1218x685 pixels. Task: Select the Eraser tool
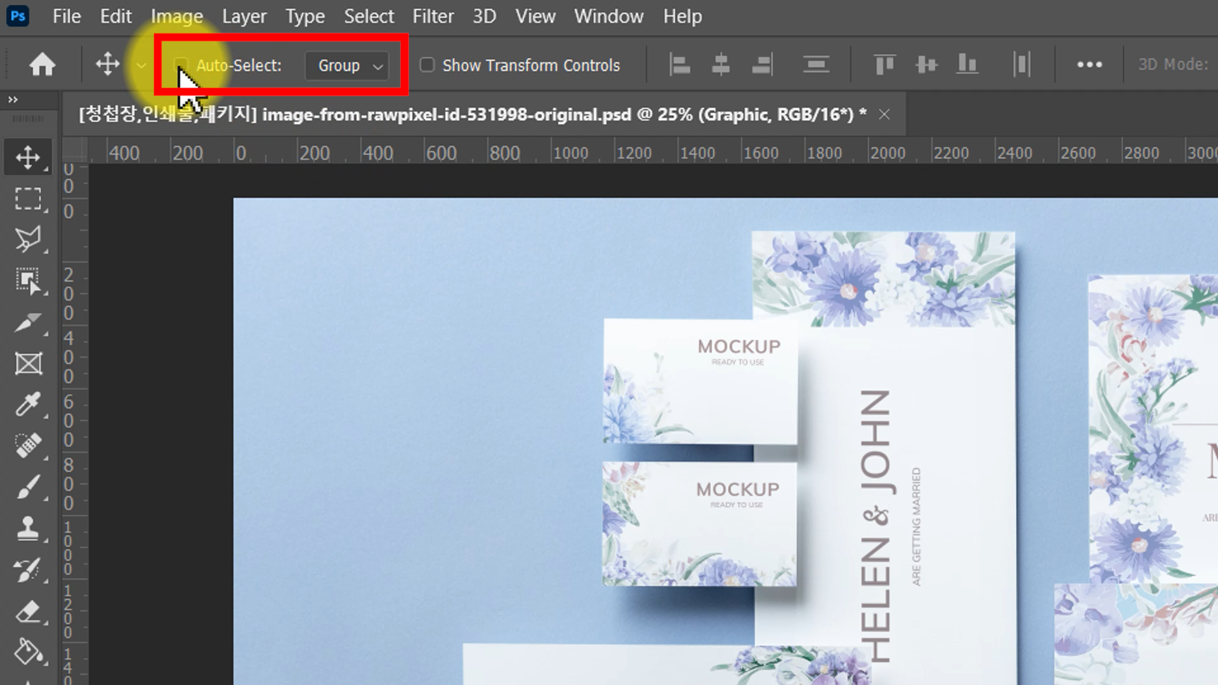click(28, 611)
